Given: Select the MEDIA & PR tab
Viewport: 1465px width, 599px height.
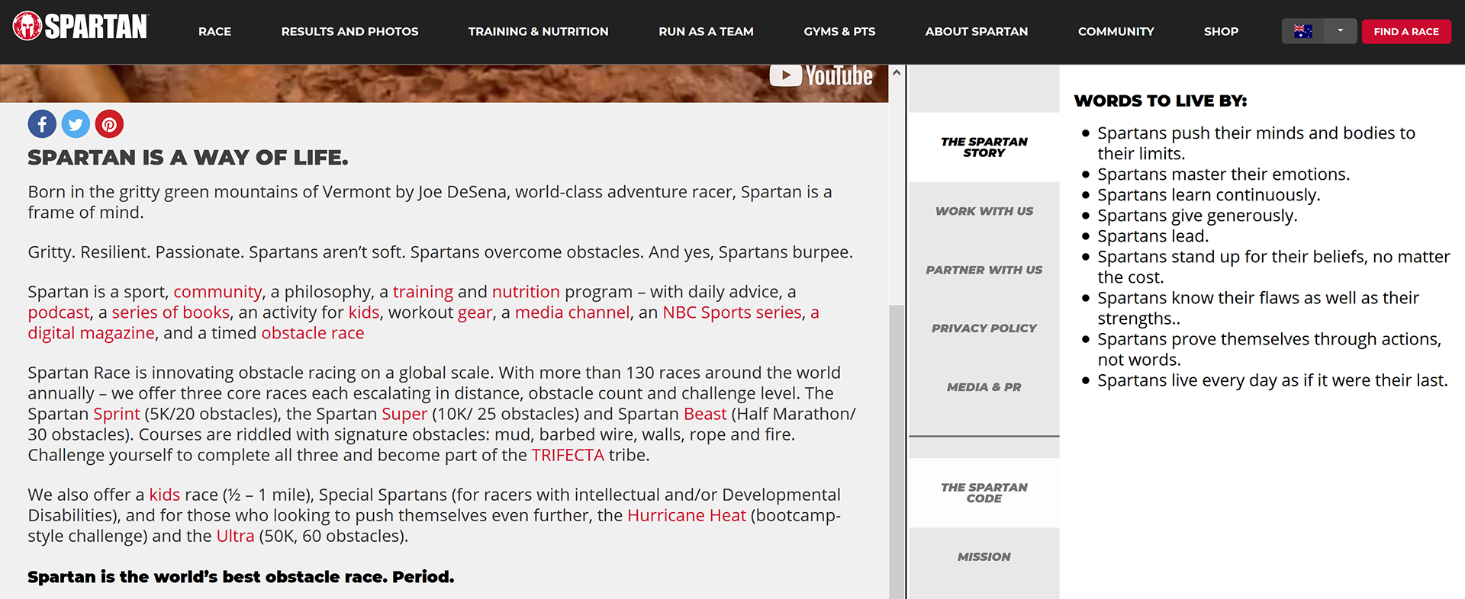Looking at the screenshot, I should click(984, 387).
